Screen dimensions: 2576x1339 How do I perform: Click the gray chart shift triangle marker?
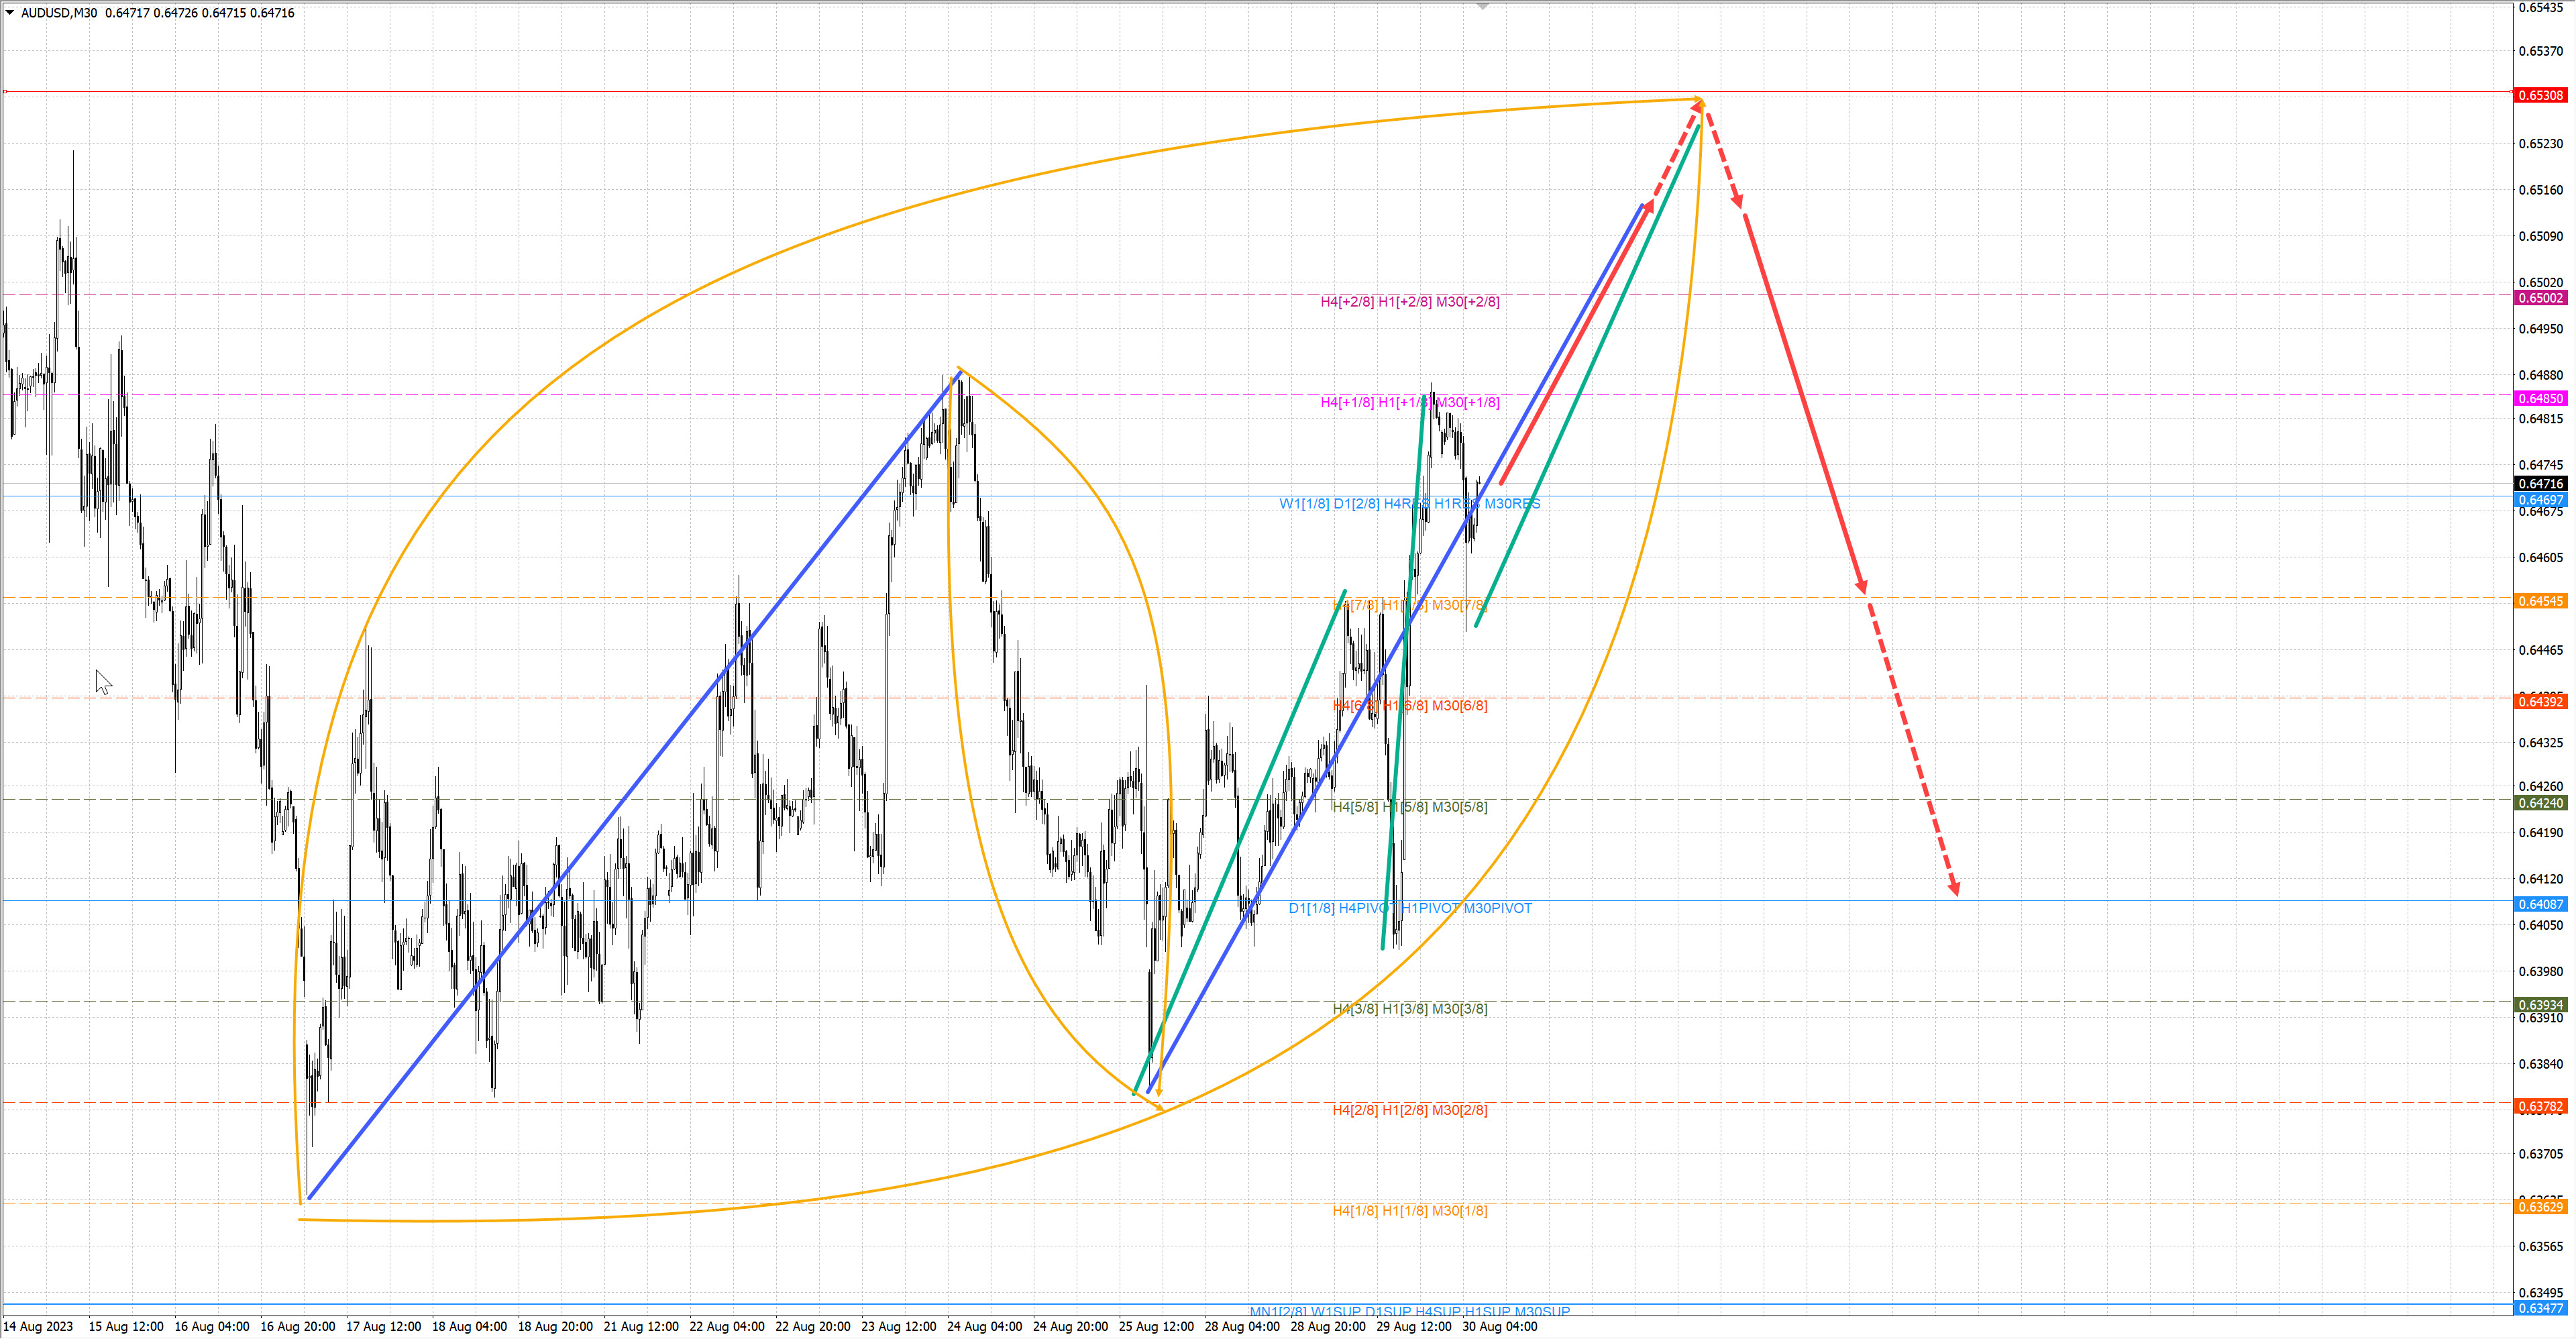tap(1483, 7)
